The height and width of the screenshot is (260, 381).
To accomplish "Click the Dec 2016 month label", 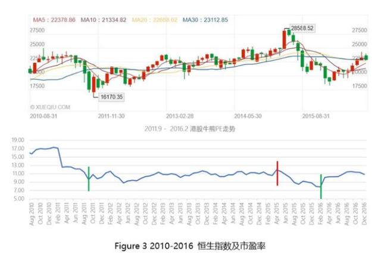I will [364, 213].
